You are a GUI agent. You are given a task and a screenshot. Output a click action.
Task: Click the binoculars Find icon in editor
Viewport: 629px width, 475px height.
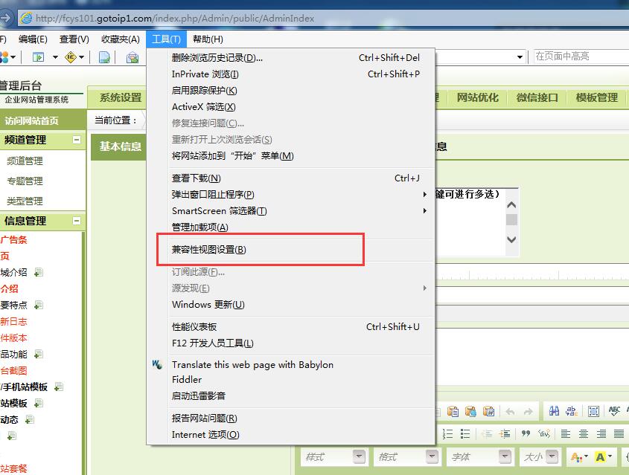(554, 411)
